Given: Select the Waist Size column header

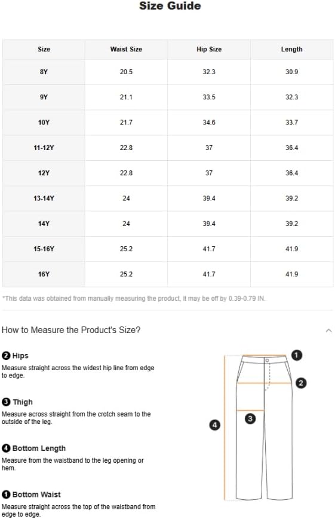Looking at the screenshot, I should click(126, 49).
